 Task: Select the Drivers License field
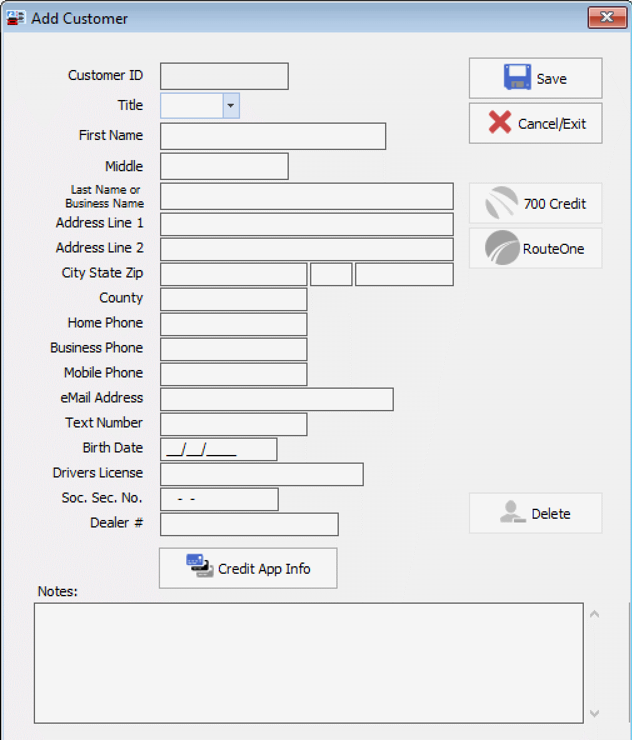click(261, 474)
